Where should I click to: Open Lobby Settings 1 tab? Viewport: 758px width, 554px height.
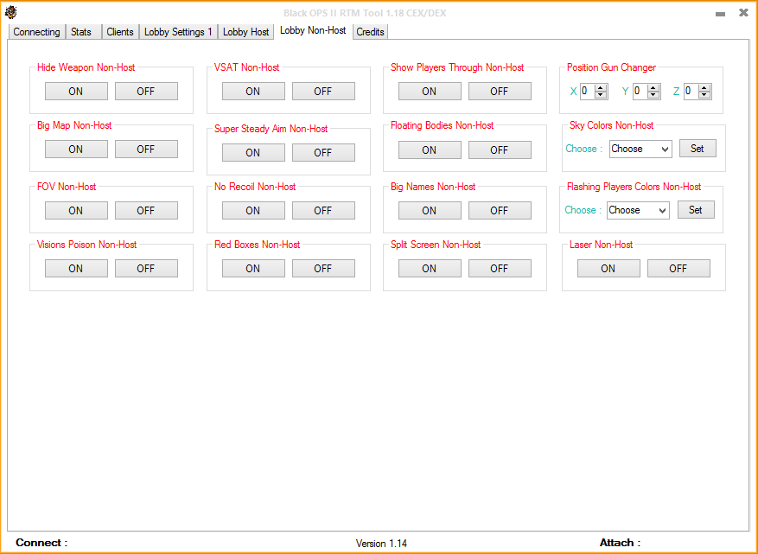click(x=178, y=32)
